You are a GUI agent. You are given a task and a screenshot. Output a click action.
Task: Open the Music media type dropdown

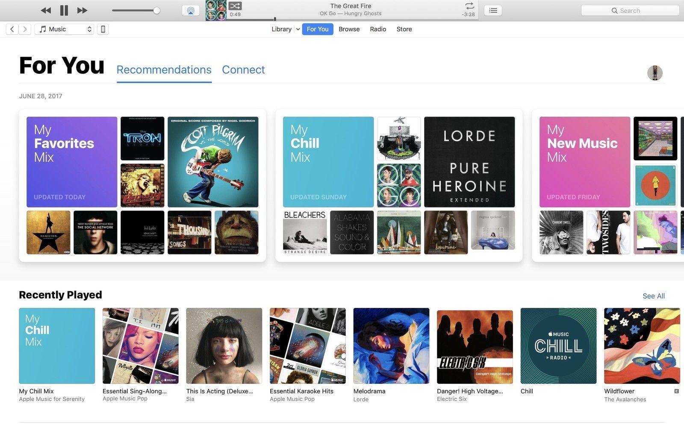(65, 29)
